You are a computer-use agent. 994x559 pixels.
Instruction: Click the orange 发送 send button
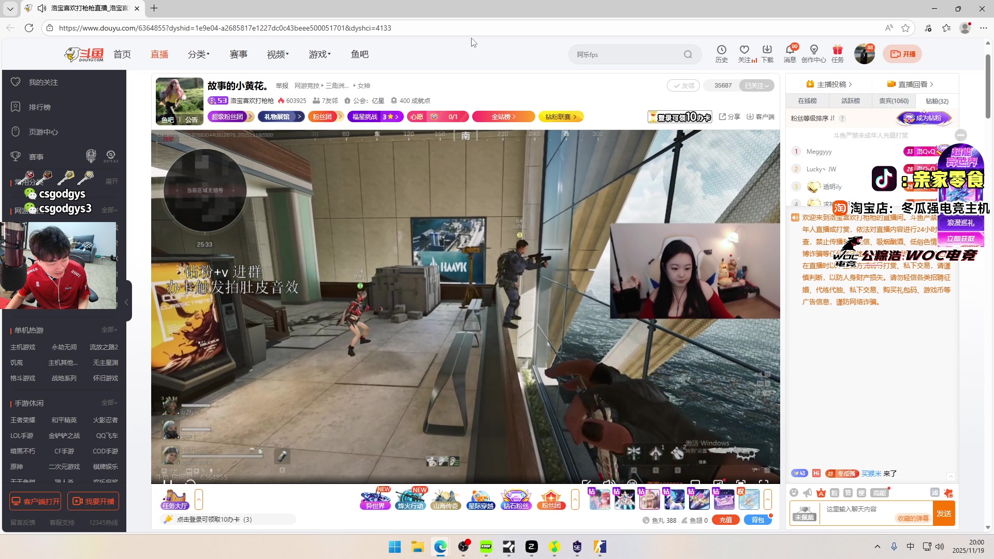[x=943, y=513]
